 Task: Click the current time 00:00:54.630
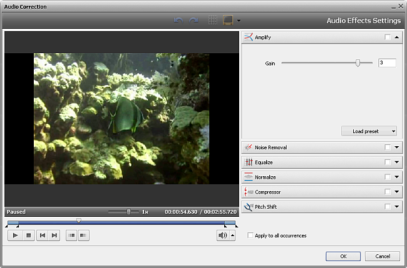(x=181, y=212)
